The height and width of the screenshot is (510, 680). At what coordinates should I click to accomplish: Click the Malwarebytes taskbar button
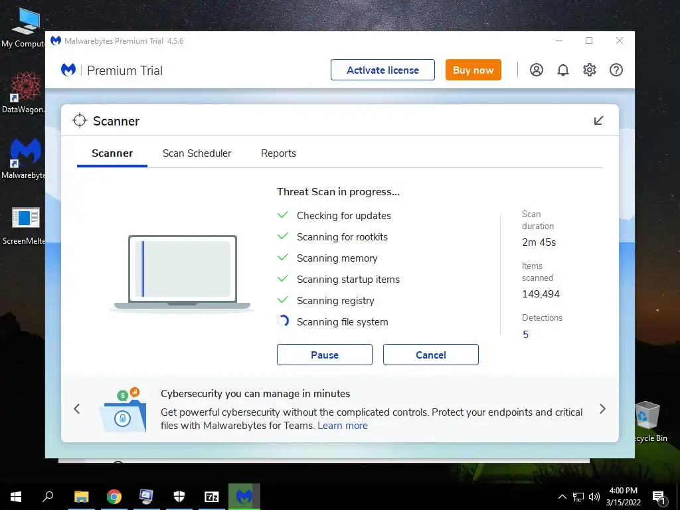(x=244, y=497)
